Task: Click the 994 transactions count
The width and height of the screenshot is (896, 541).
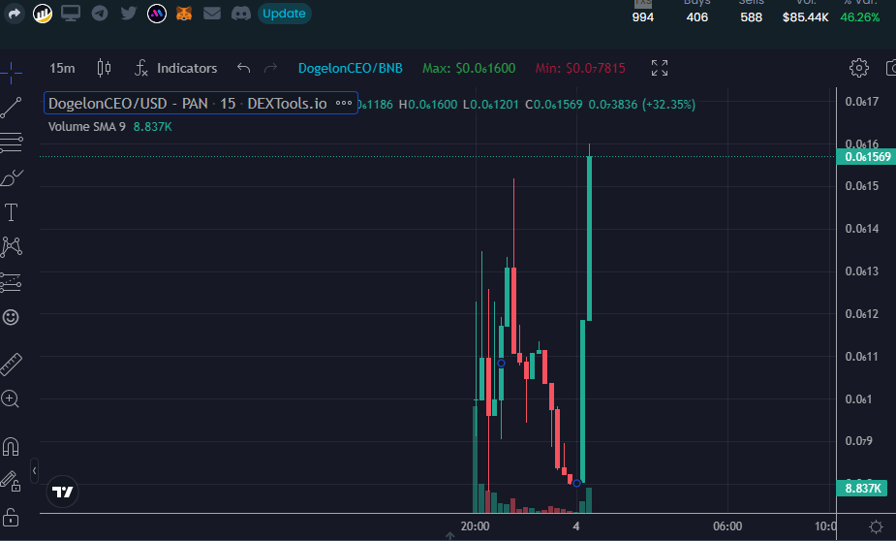Action: [643, 17]
